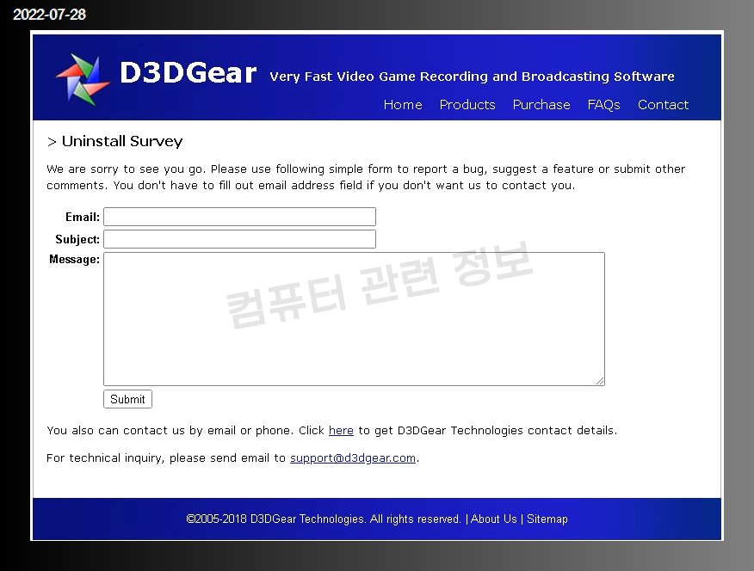Click the ©2005-2018 D3DGear Technologies copyright text
Image resolution: width=754 pixels, height=571 pixels.
pos(323,519)
